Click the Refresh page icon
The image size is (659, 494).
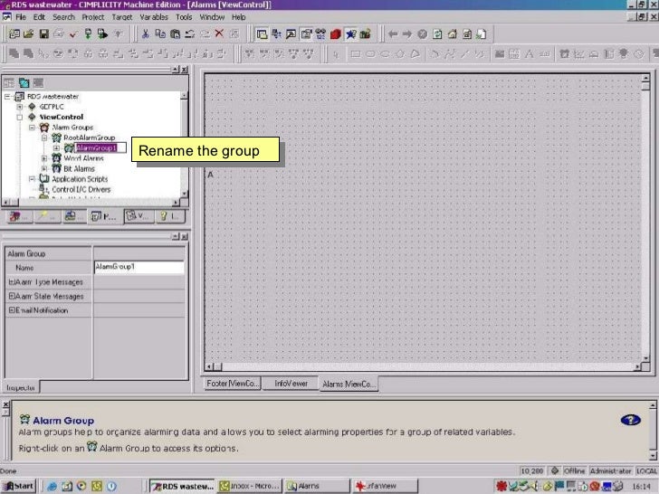click(x=437, y=34)
